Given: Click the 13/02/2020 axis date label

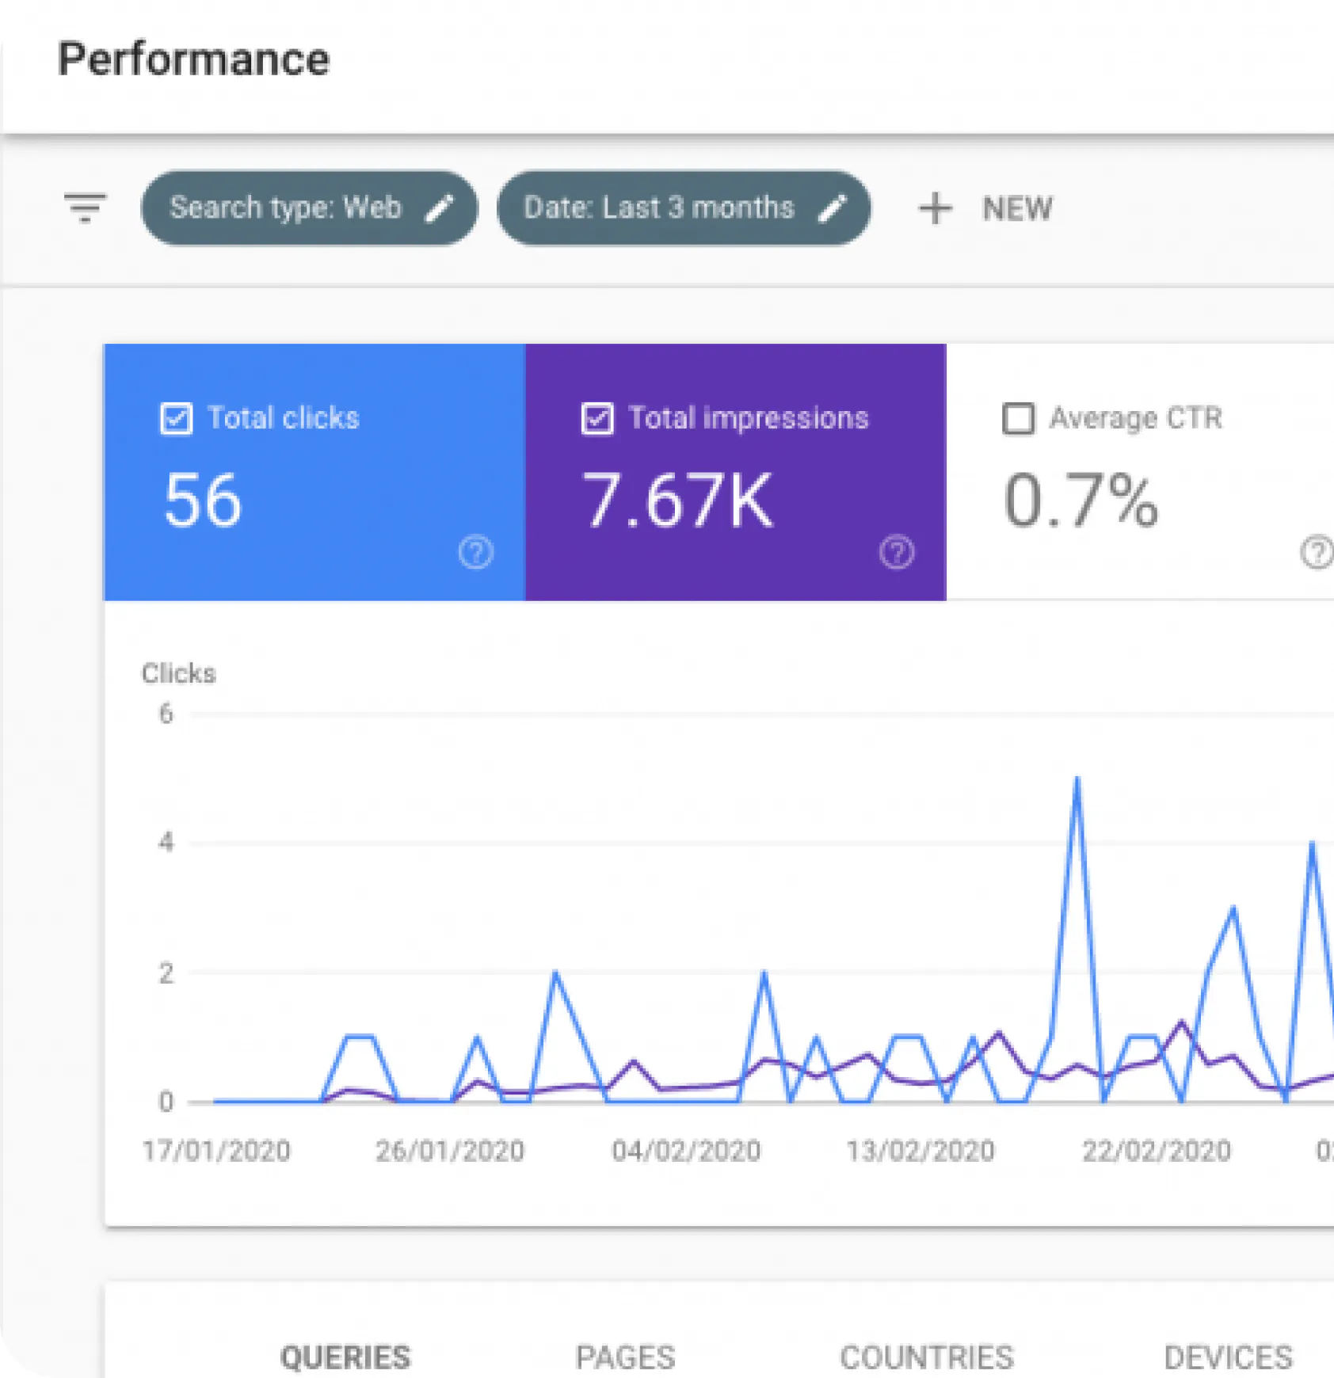Looking at the screenshot, I should coord(920,1151).
